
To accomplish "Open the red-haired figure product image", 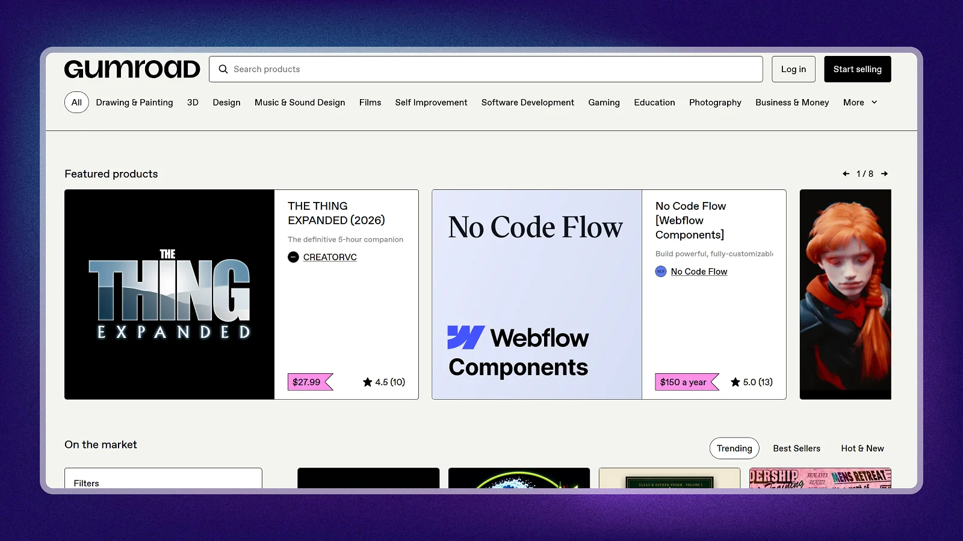I will (845, 295).
